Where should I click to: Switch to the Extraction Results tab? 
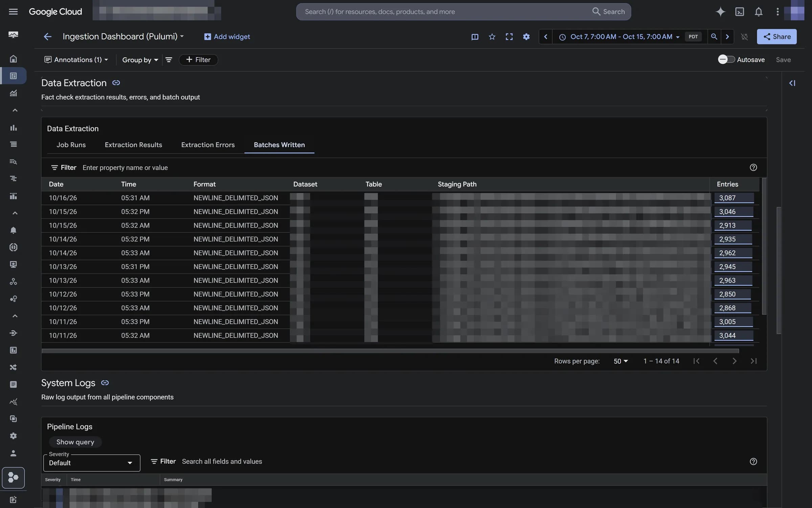pos(133,145)
